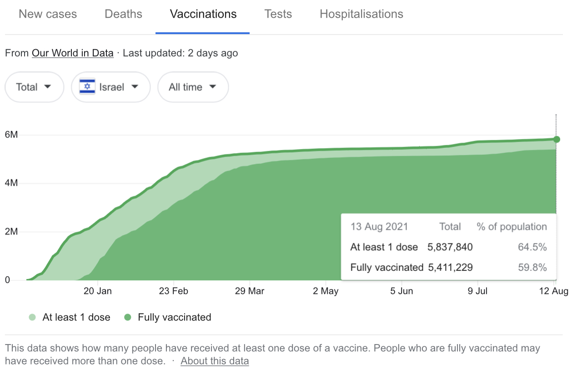Click the Fully vaccinated row in the tooltip
The width and height of the screenshot is (587, 375).
(x=448, y=268)
